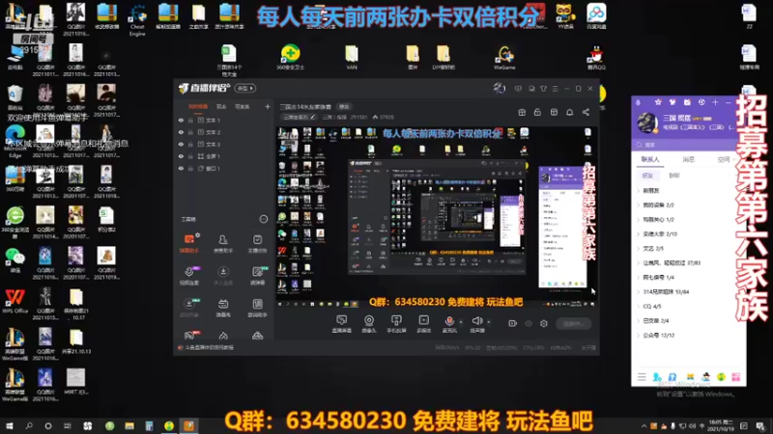
Task: Open the QQ friends-star icon in header
Action: 658,102
